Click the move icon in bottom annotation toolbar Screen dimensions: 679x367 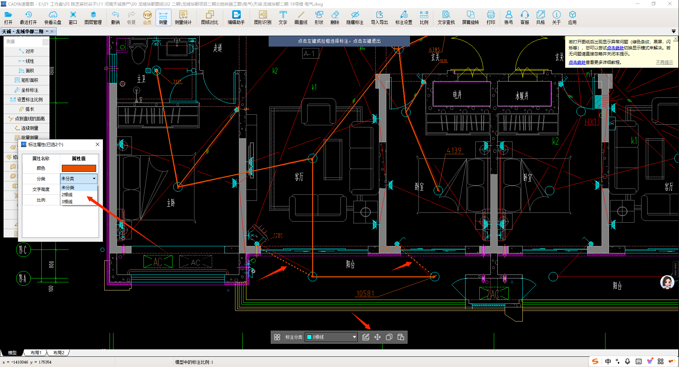(377, 337)
